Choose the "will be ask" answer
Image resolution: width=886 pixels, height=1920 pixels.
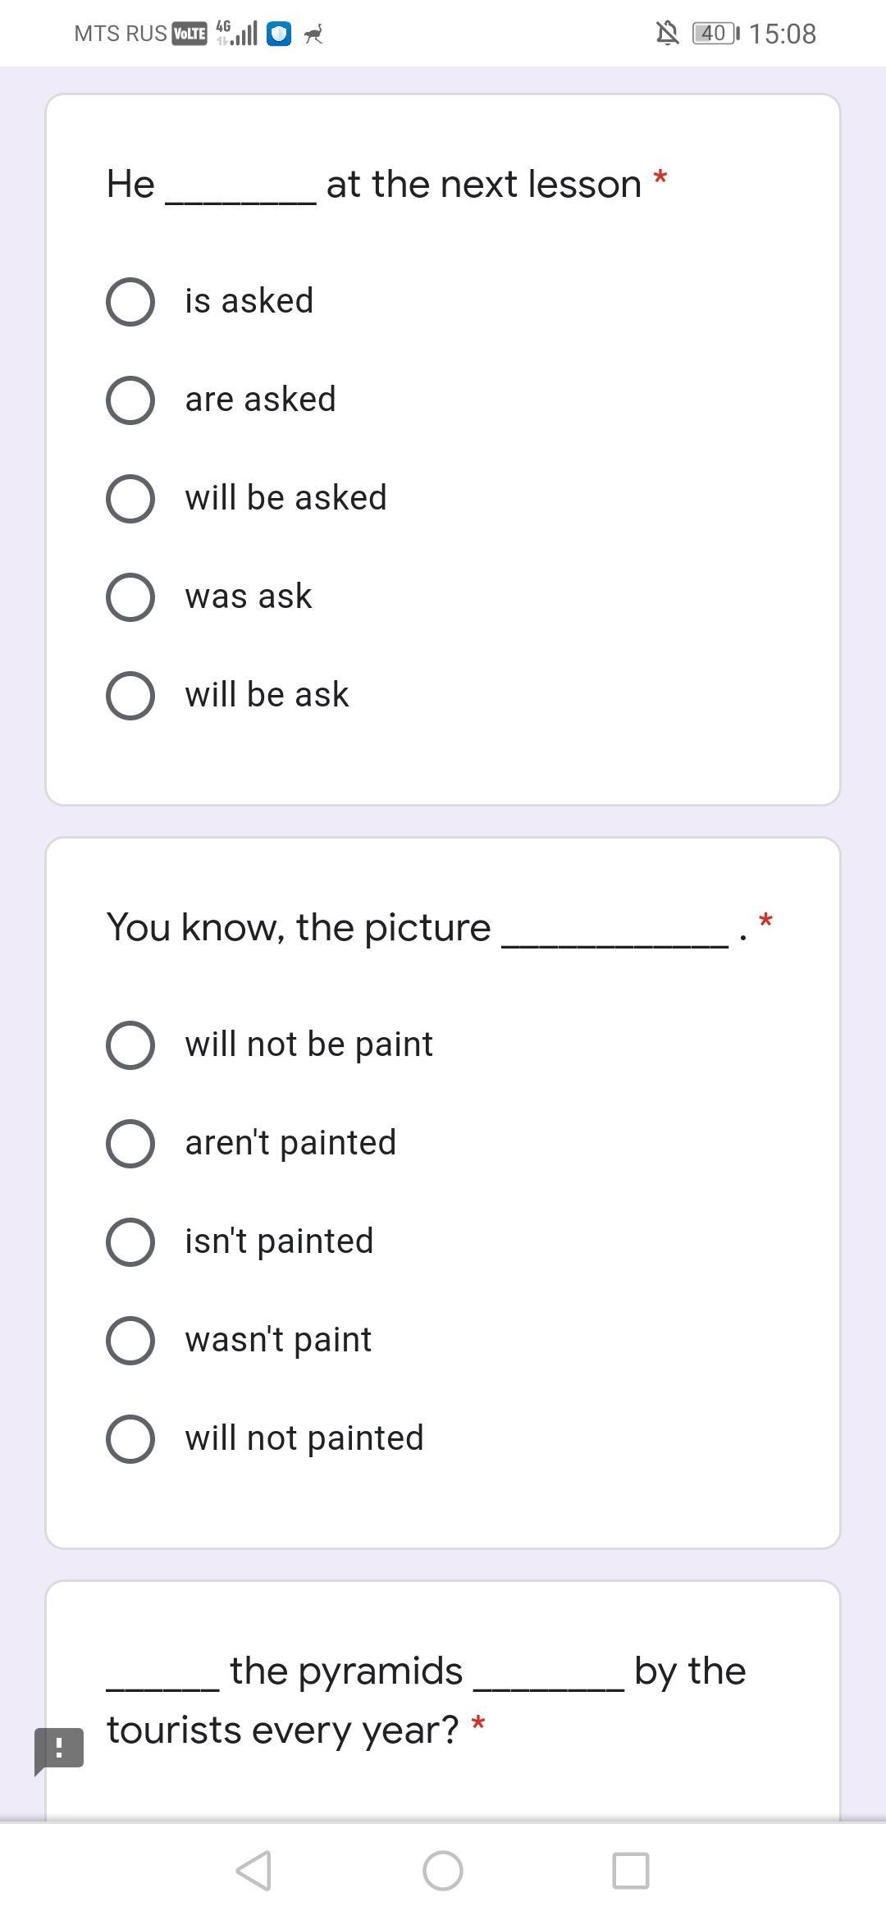130,695
